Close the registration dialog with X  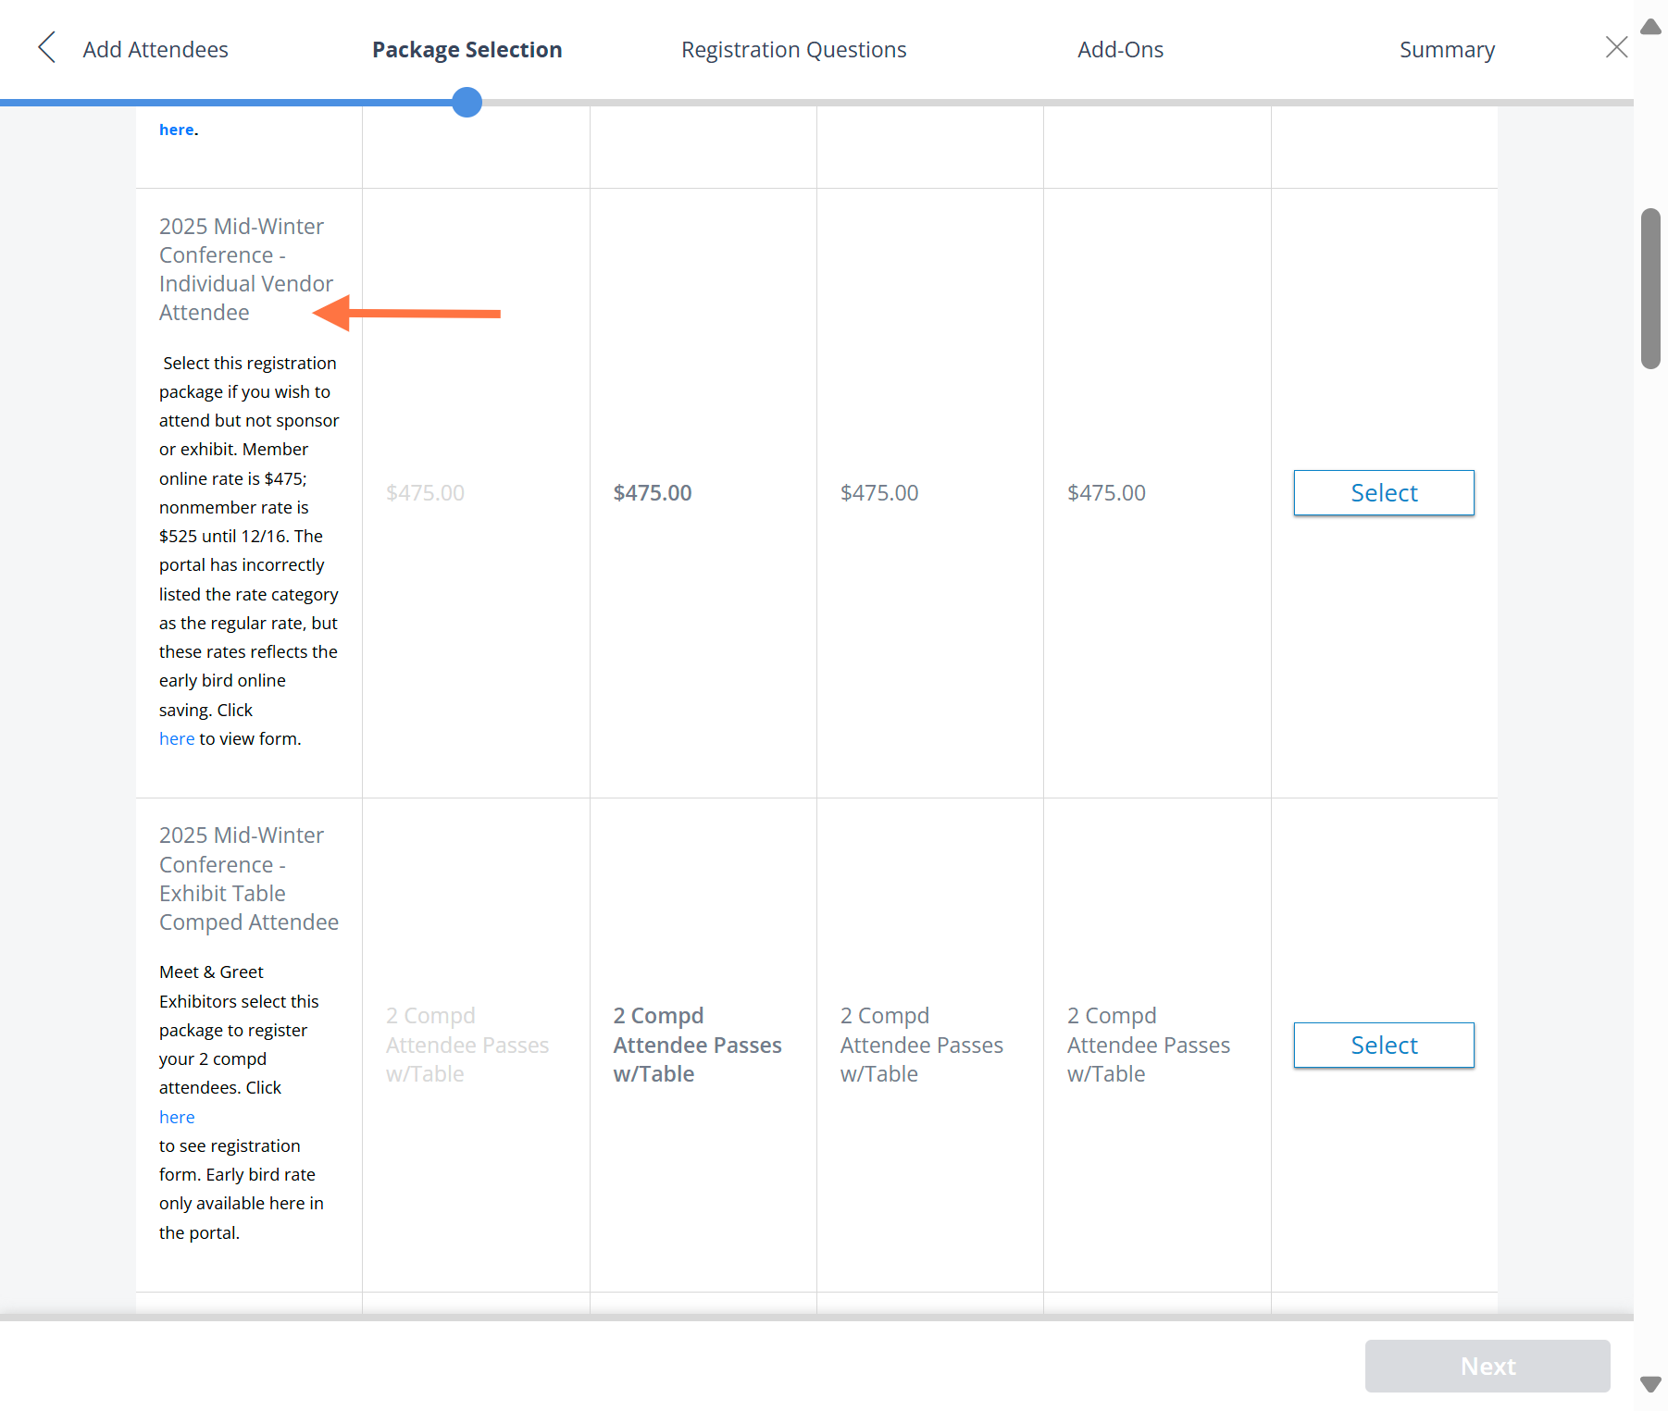click(x=1616, y=47)
